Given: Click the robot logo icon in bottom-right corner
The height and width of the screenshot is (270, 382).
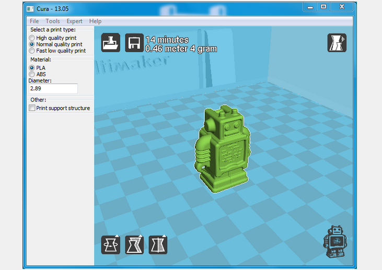Looking at the screenshot, I should click(333, 242).
